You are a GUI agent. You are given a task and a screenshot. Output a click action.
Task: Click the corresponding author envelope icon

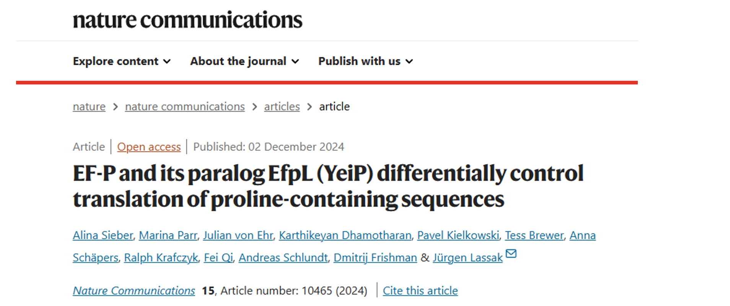click(x=511, y=253)
